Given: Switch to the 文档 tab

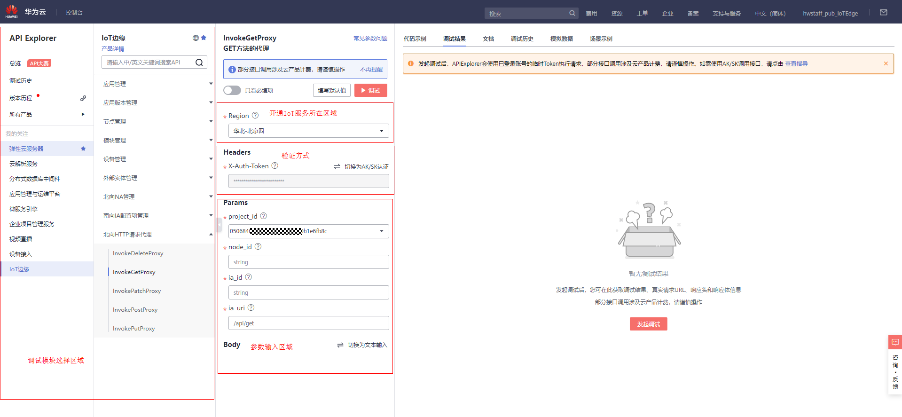Looking at the screenshot, I should (488, 39).
